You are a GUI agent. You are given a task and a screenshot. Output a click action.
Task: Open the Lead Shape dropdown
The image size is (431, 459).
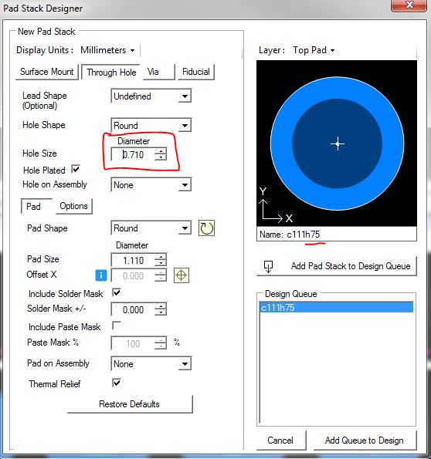click(x=151, y=96)
